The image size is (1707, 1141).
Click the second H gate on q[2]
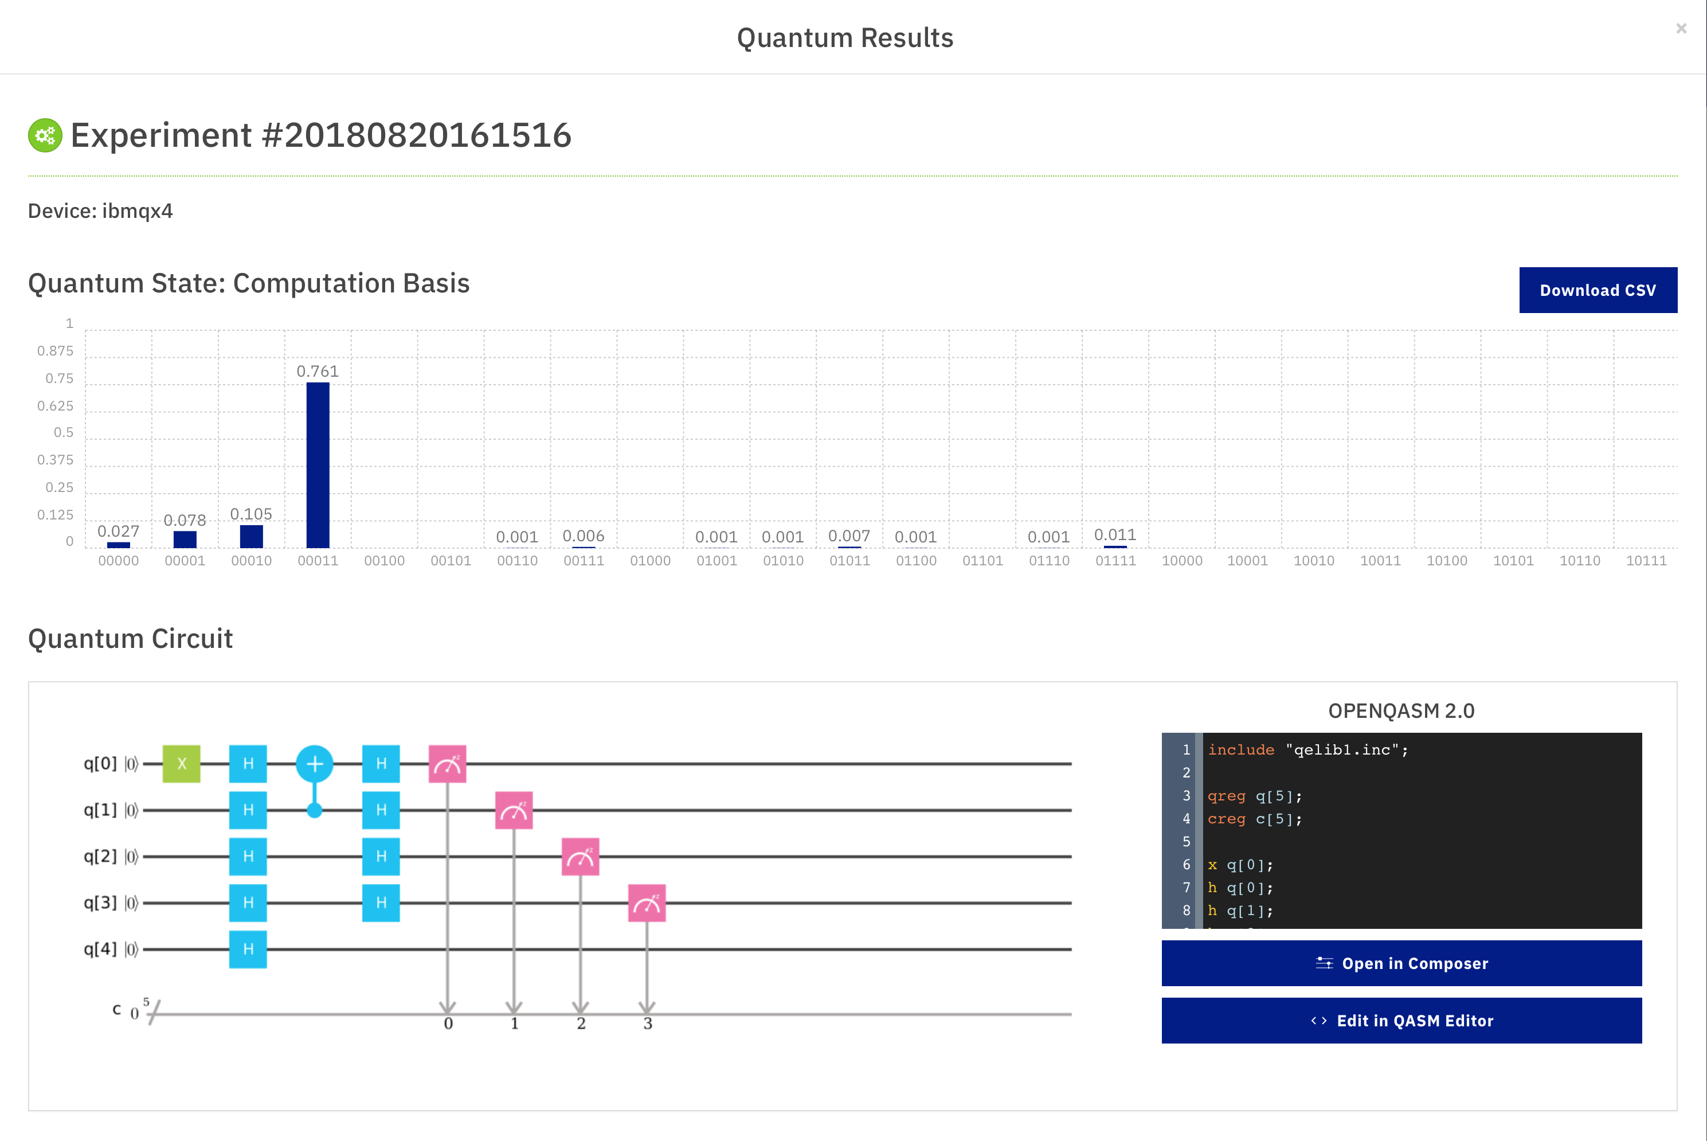coord(381,857)
